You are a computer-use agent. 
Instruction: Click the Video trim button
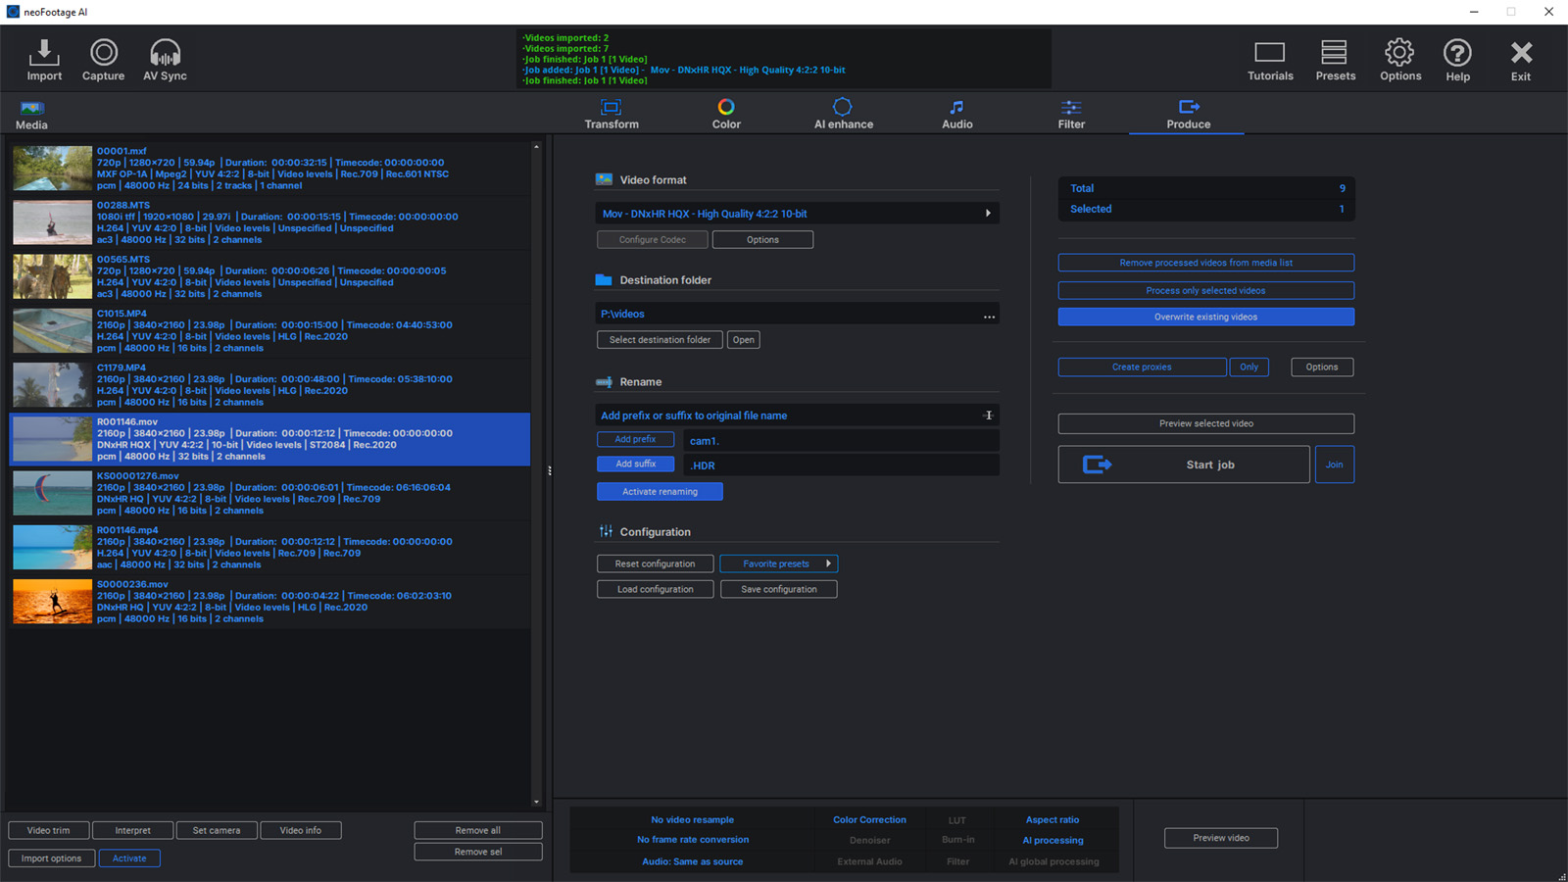click(x=48, y=830)
